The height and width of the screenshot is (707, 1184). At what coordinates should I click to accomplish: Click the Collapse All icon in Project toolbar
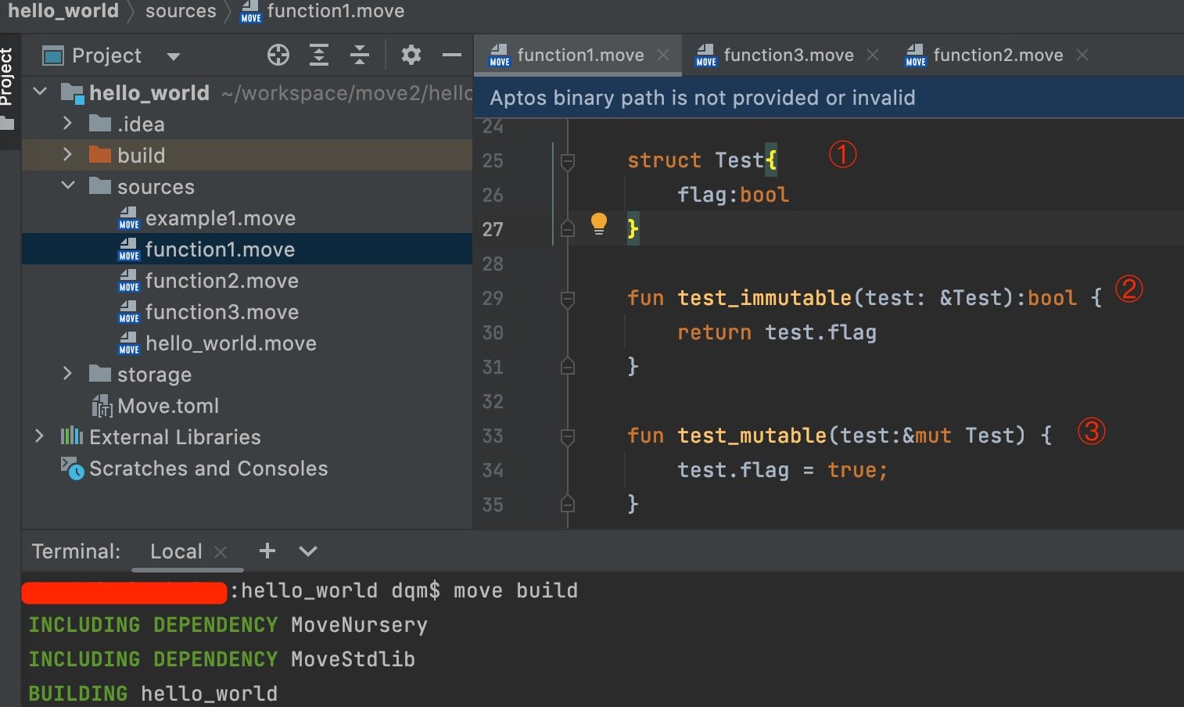coord(360,55)
